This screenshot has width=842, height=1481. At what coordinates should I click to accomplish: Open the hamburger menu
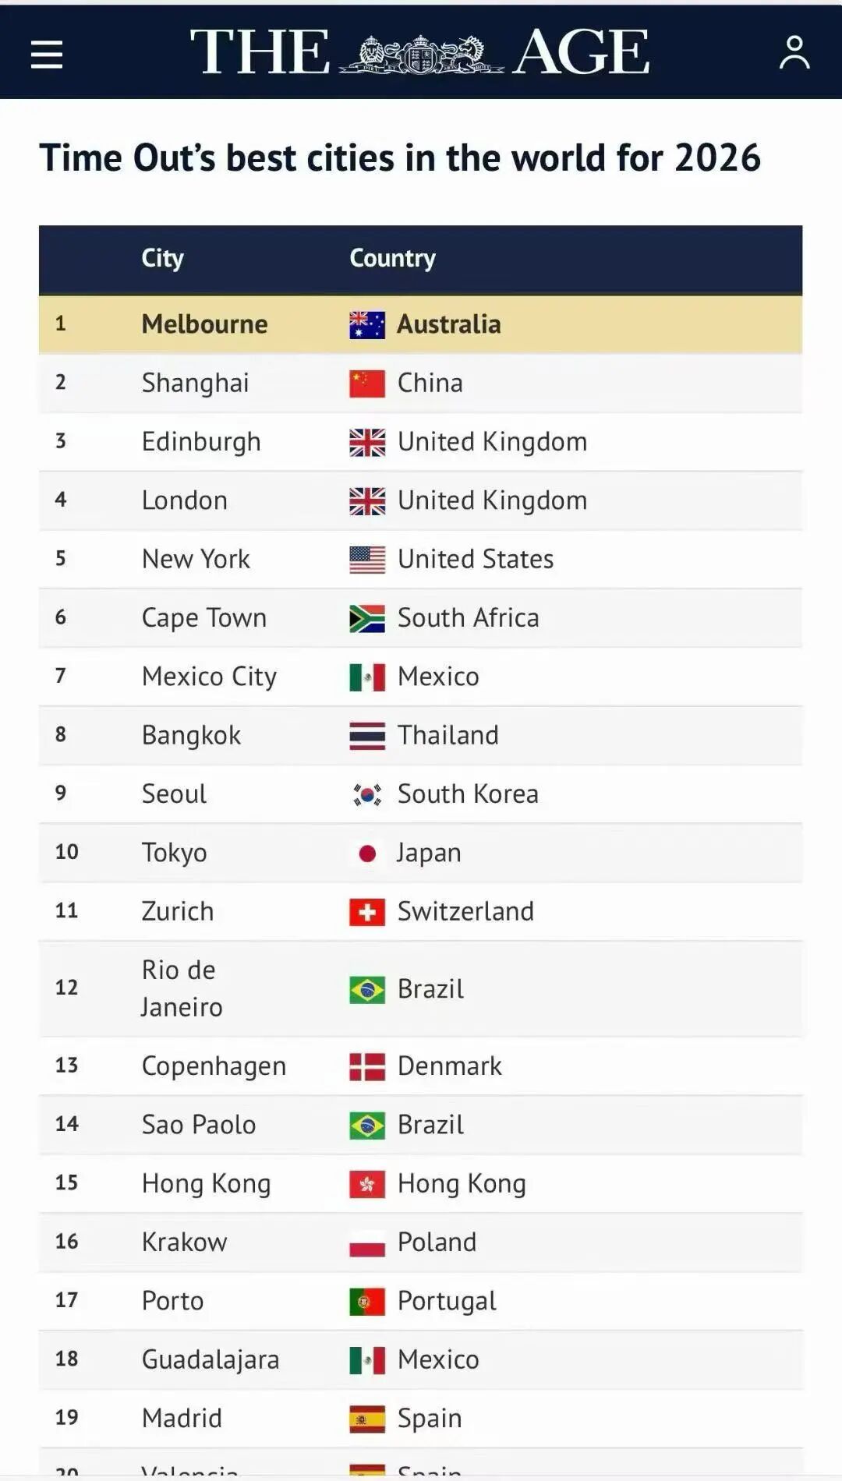point(47,54)
